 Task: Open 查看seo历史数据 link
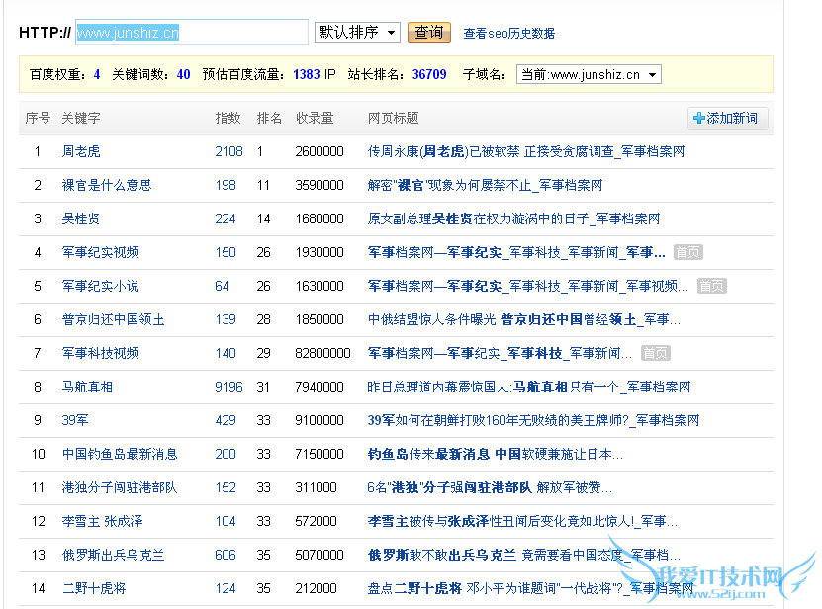508,34
